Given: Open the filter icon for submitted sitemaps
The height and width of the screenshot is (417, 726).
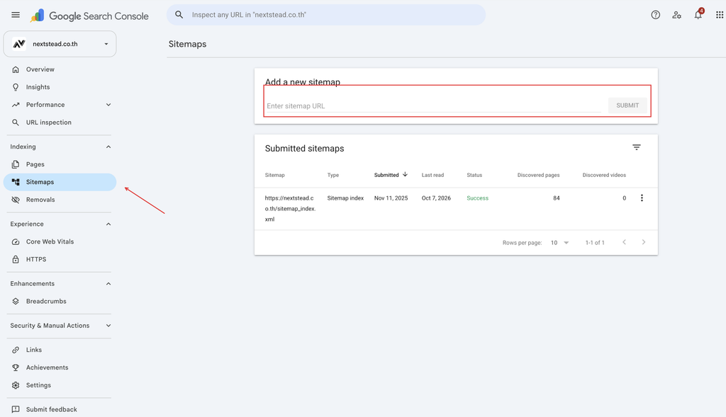Looking at the screenshot, I should click(x=637, y=147).
